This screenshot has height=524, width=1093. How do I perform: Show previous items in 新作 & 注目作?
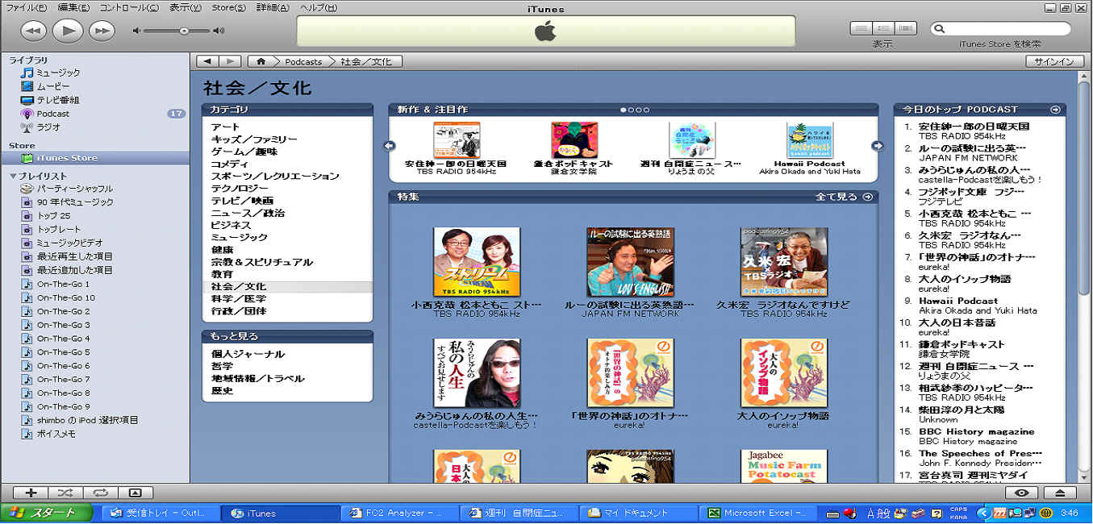390,146
